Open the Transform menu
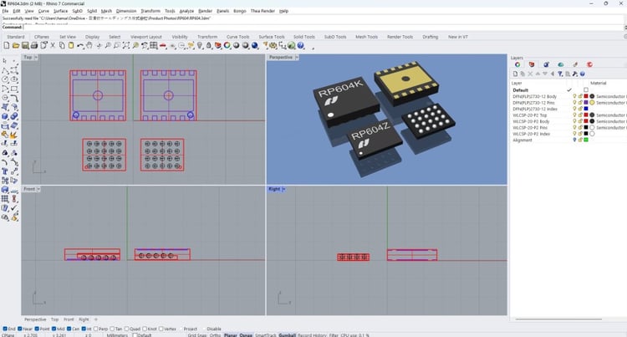 pos(150,11)
